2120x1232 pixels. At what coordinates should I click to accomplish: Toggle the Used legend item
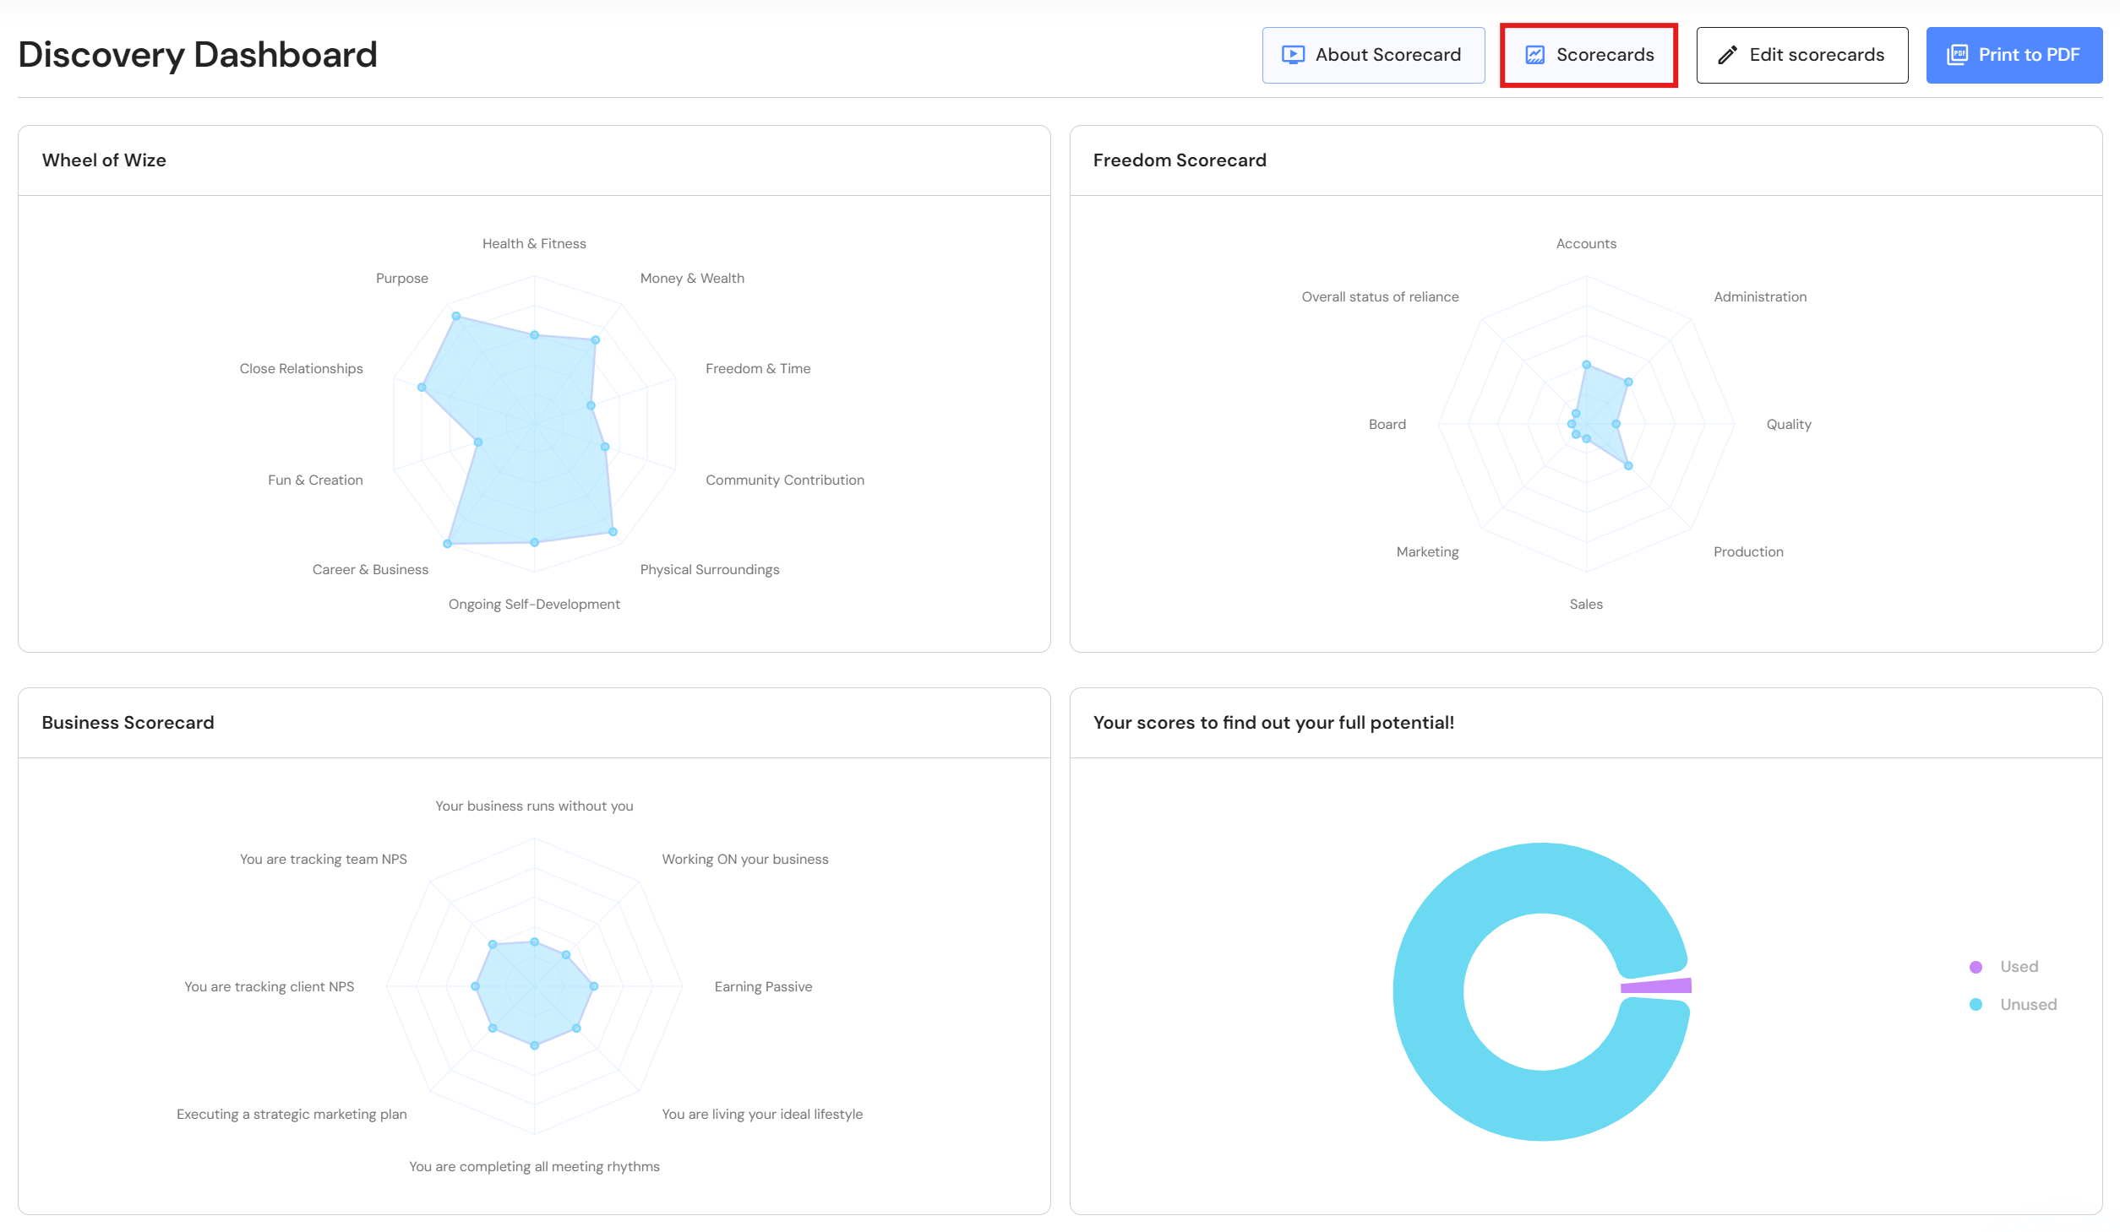point(2019,967)
